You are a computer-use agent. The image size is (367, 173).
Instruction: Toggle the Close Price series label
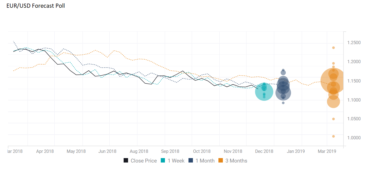(144, 161)
